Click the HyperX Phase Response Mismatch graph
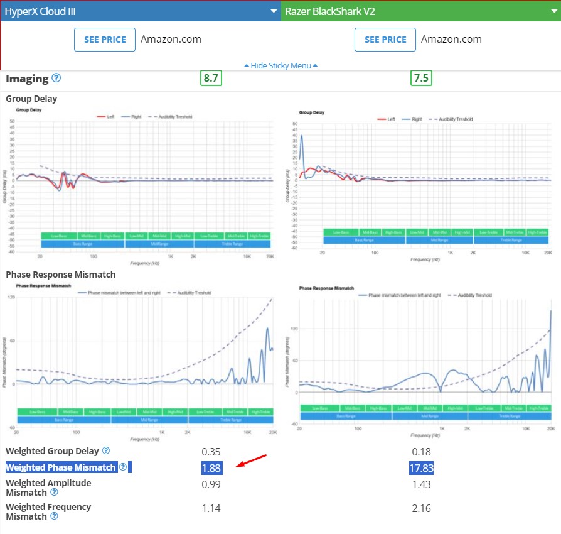The height and width of the screenshot is (534, 561). click(x=139, y=362)
